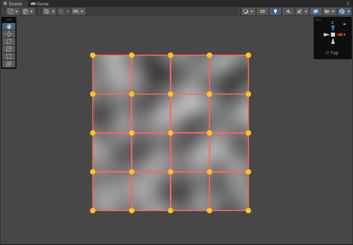
Task: Switch to the Game tab
Action: (39, 4)
